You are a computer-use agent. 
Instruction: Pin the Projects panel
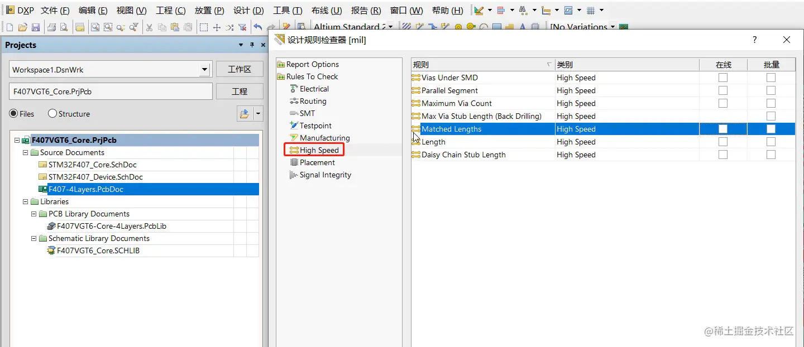[x=252, y=45]
